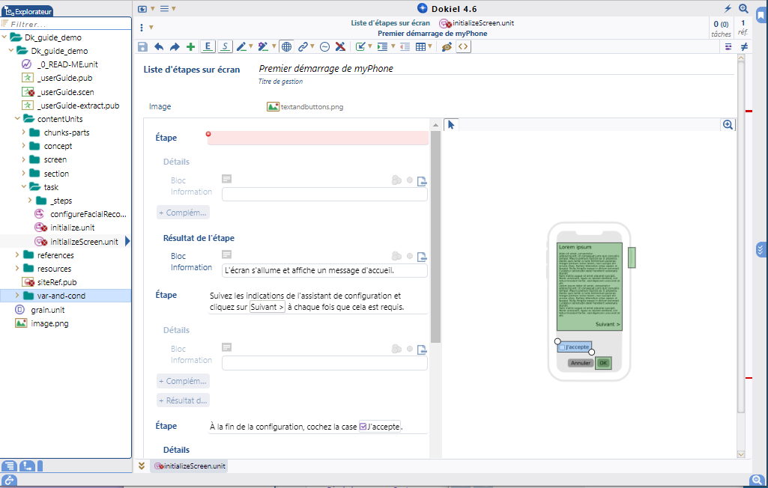Click the hierarchy tree icon at bottom left
The image size is (768, 488).
coord(27,466)
